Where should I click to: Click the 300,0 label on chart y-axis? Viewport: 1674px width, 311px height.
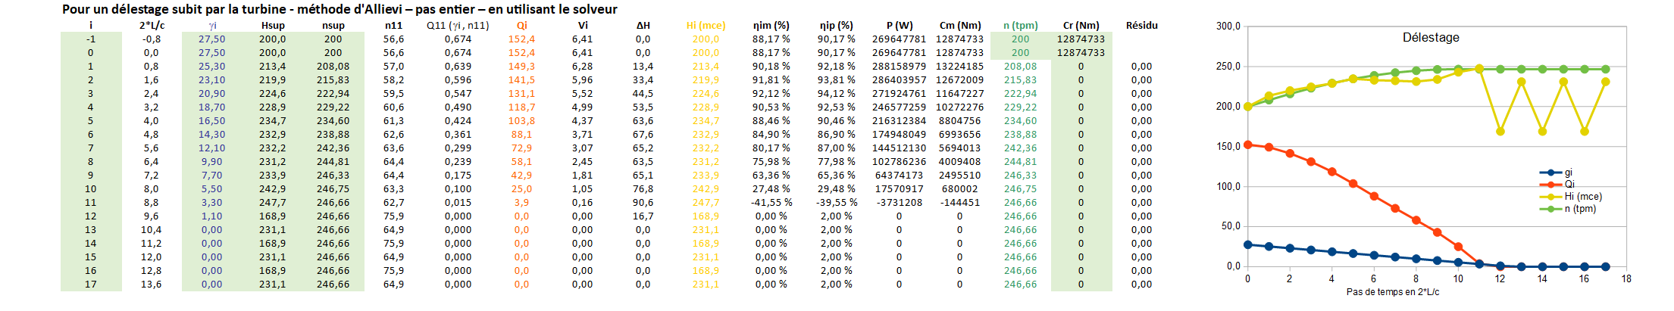[x=1228, y=26]
